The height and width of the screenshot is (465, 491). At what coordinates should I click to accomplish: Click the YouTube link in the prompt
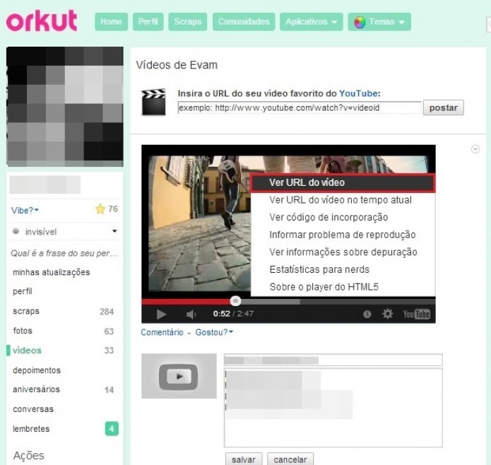tap(358, 93)
